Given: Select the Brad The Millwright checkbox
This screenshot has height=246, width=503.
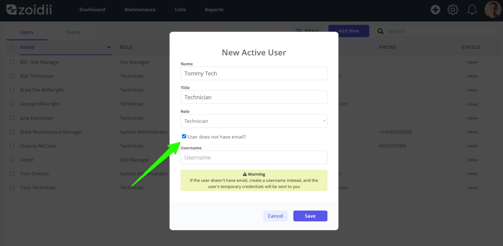Looking at the screenshot, I should pos(12,90).
